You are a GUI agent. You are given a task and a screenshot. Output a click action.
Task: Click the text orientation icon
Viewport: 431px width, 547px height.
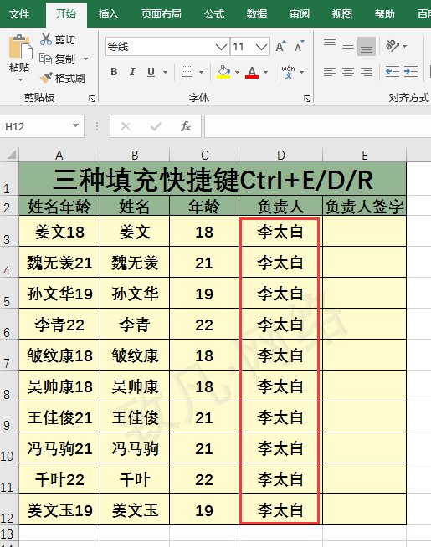pos(393,46)
